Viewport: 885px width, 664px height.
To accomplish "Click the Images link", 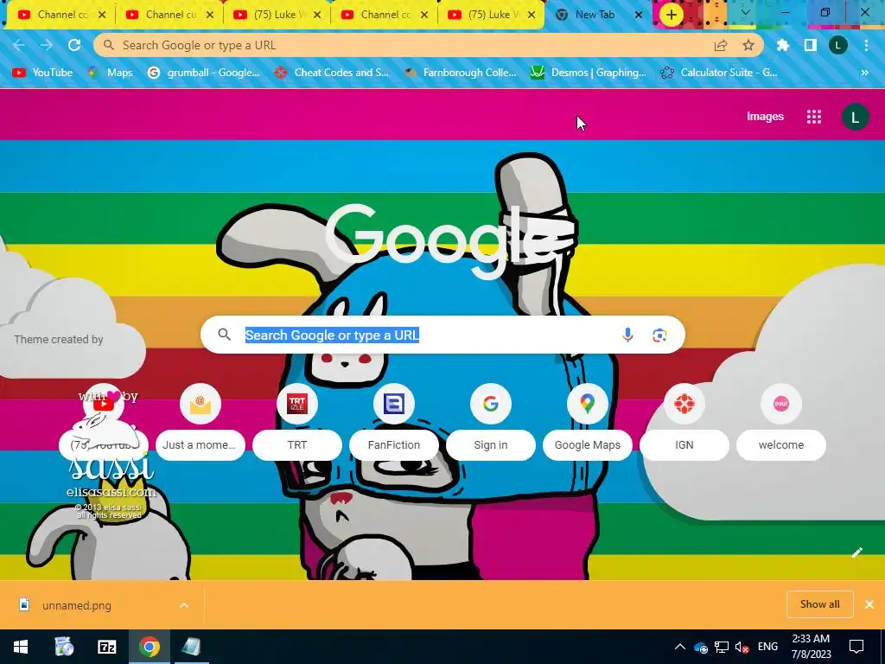I will tap(765, 117).
